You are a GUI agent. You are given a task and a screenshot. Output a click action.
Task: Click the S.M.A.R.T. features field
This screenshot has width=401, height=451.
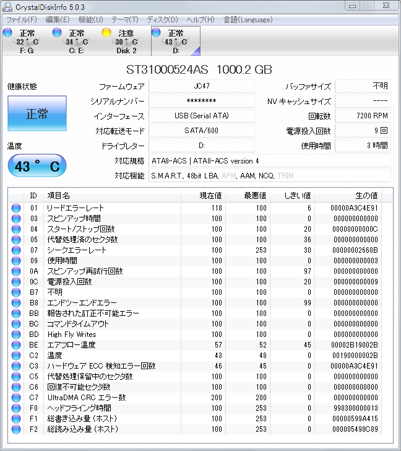click(x=270, y=176)
